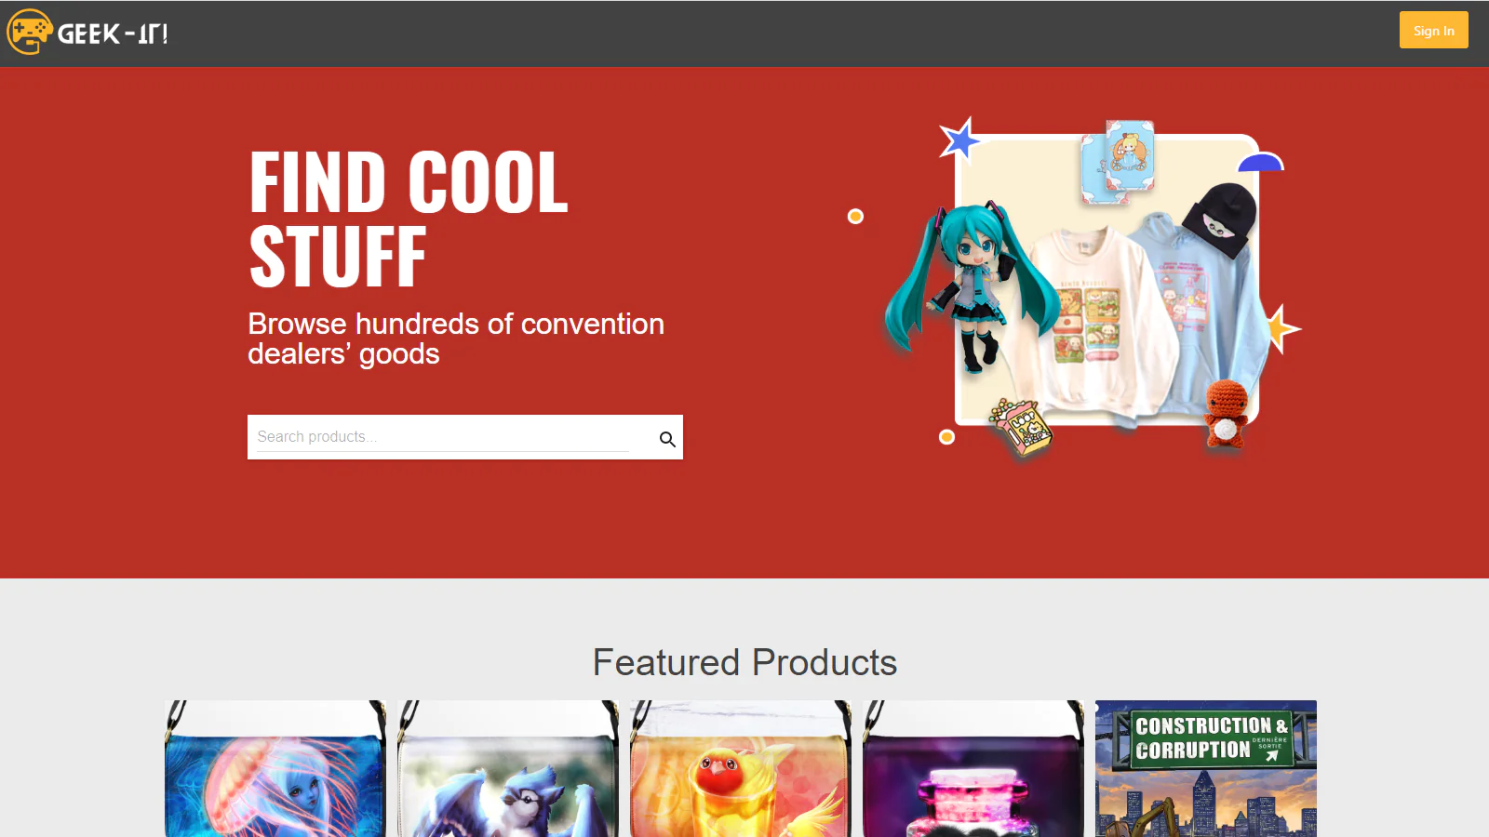Click the Sign In button
1489x837 pixels.
coord(1433,30)
